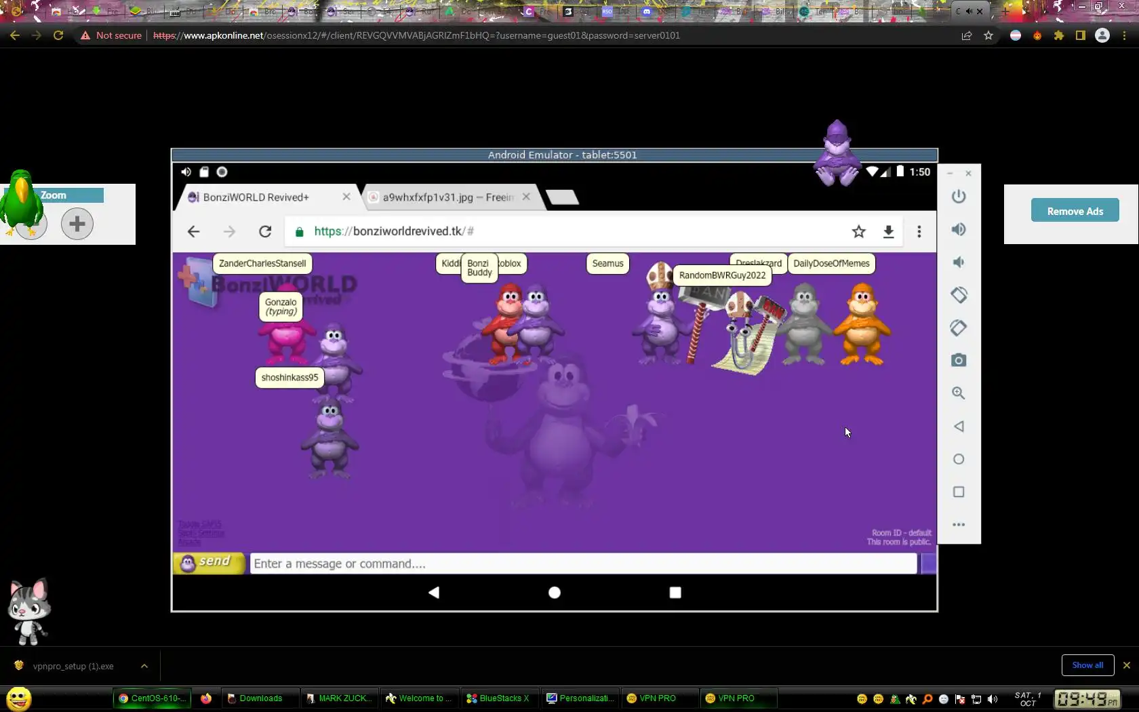Click the Show all downloads button

coord(1087,665)
